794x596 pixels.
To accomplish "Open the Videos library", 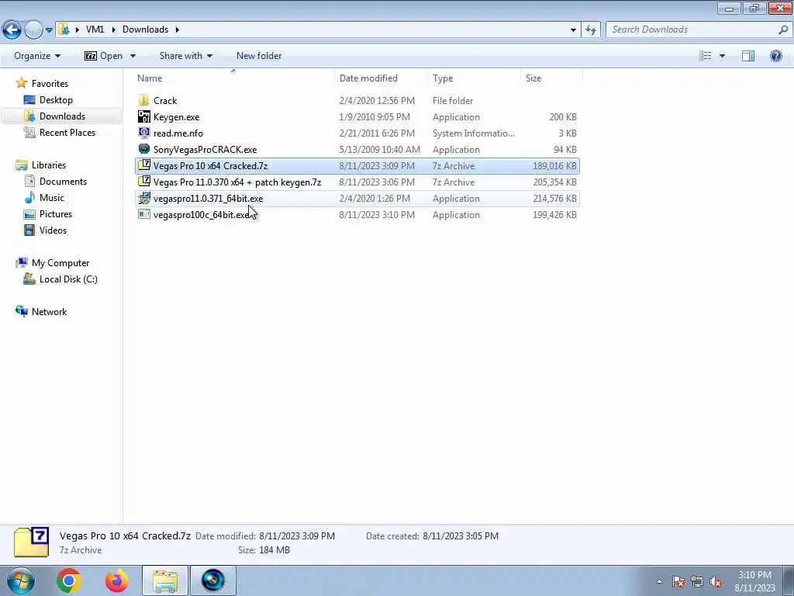I will coord(53,230).
